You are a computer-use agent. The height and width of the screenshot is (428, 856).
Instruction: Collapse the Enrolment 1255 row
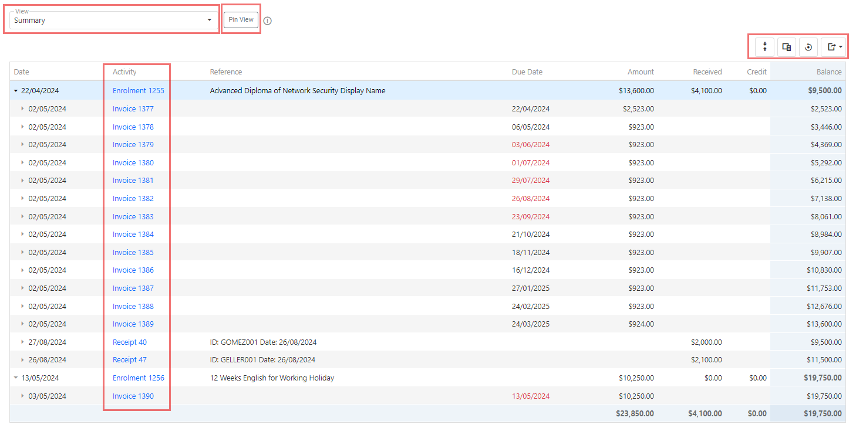[16, 91]
